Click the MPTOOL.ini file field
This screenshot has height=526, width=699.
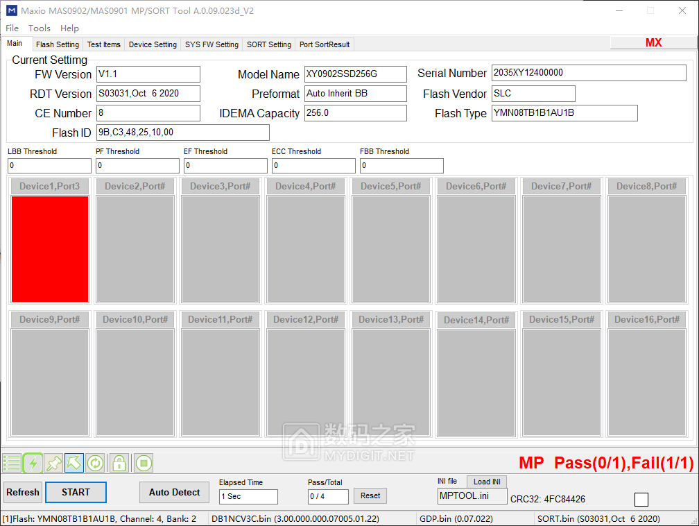[x=472, y=496]
